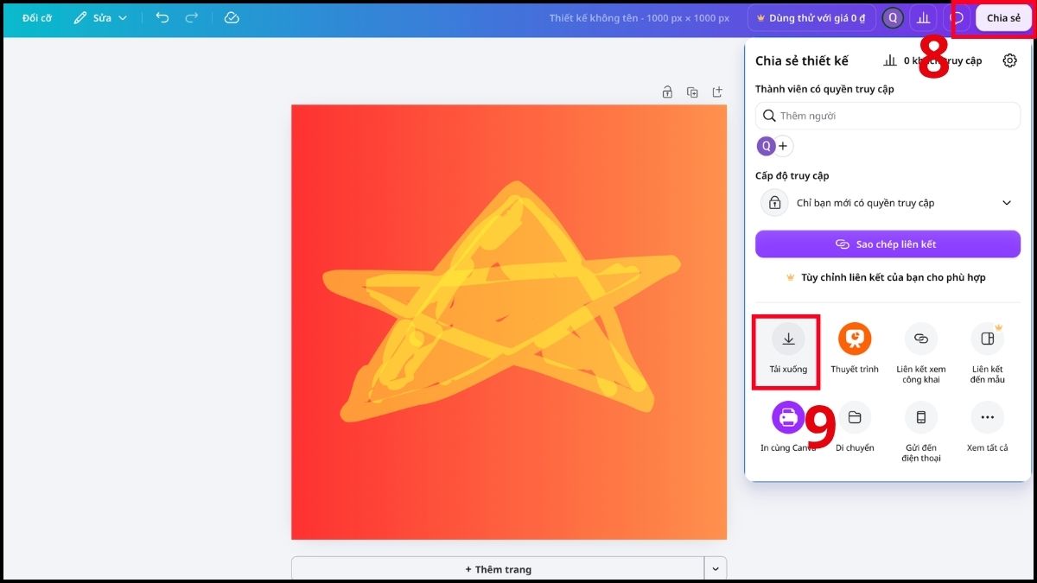Open the analytics bar chart icon

tap(924, 17)
